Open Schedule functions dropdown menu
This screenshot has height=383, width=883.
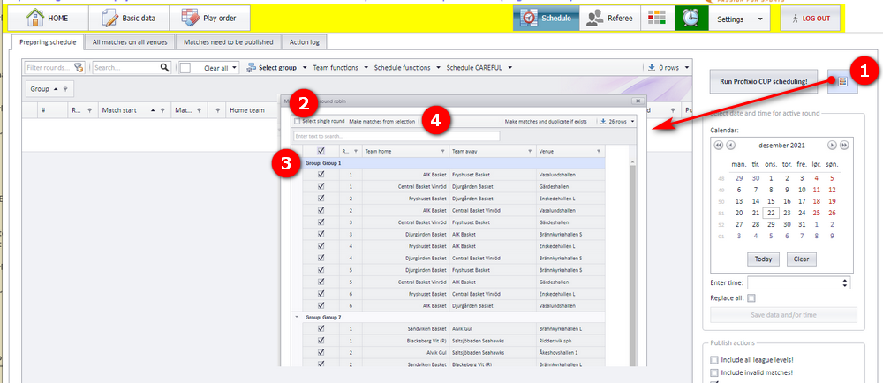click(x=406, y=67)
